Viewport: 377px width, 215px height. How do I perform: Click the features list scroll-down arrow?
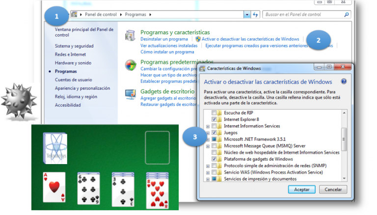(344, 178)
